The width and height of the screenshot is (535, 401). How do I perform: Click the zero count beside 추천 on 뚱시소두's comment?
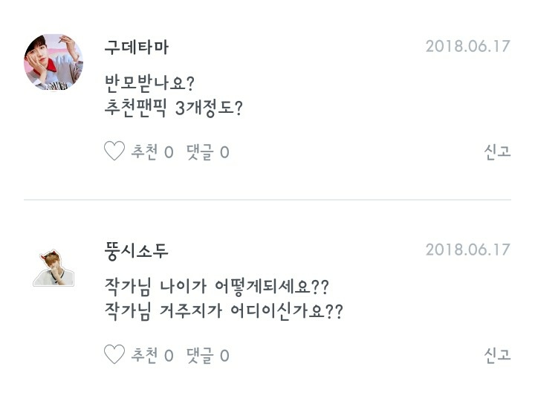coord(169,356)
